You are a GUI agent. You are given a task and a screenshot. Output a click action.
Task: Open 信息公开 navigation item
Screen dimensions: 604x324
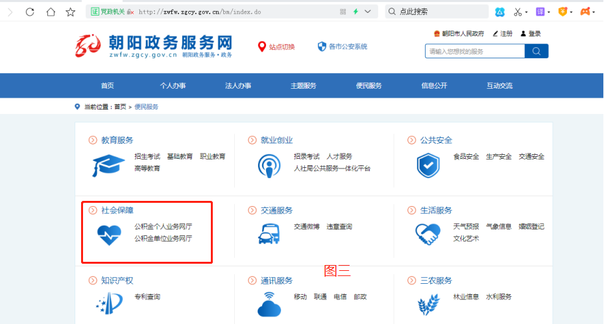[435, 86]
